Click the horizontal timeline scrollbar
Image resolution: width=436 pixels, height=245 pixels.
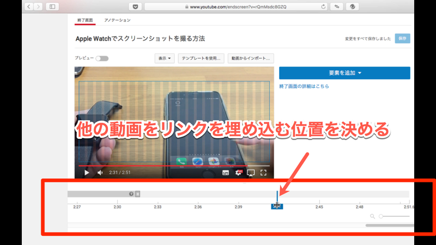pyautogui.click(x=390, y=225)
